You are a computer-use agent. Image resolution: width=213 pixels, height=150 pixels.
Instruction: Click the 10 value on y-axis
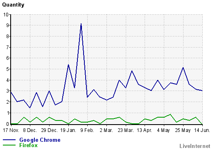pyautogui.click(x=6, y=15)
